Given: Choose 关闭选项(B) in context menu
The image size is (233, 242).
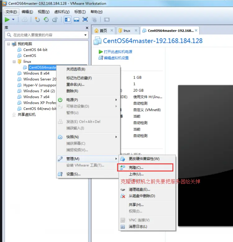Looking at the screenshot, I should 89,69.
